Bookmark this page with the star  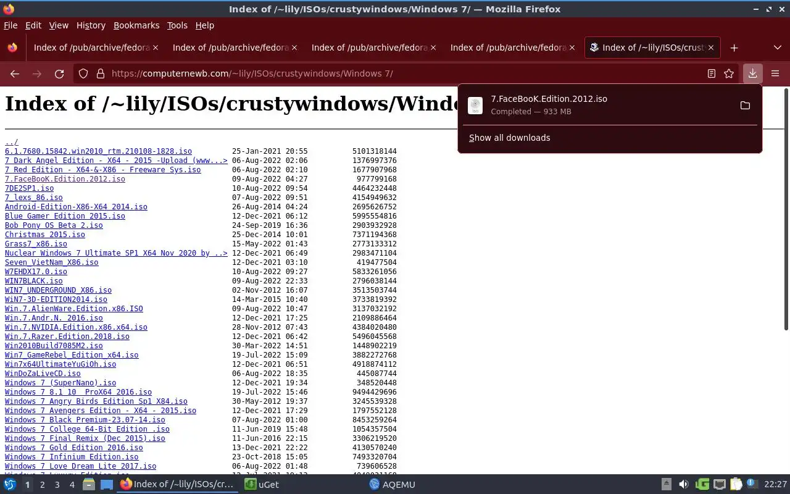click(x=729, y=73)
